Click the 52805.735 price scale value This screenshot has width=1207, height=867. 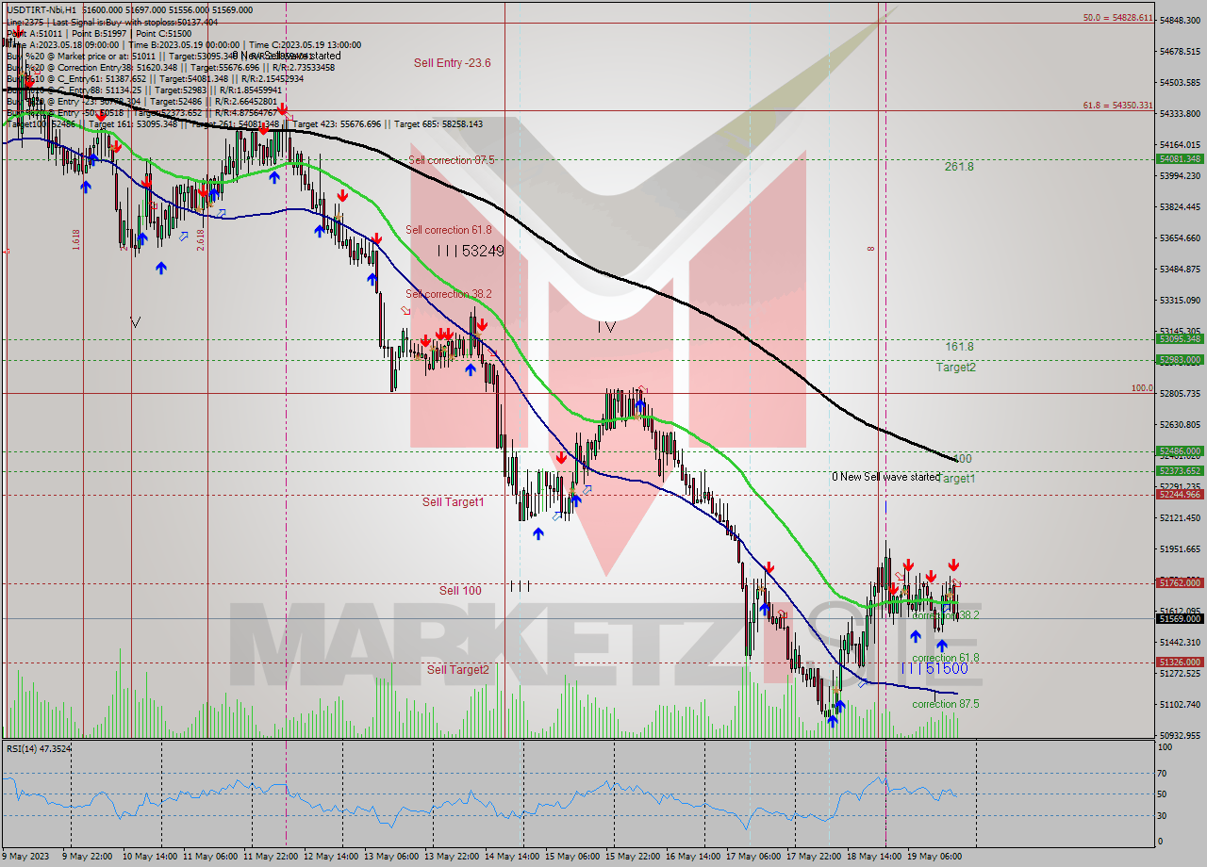[1180, 393]
